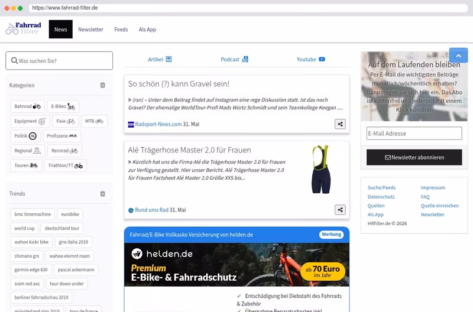473x312 pixels.
Task: Switch to the Youtube tab
Action: pos(311,59)
